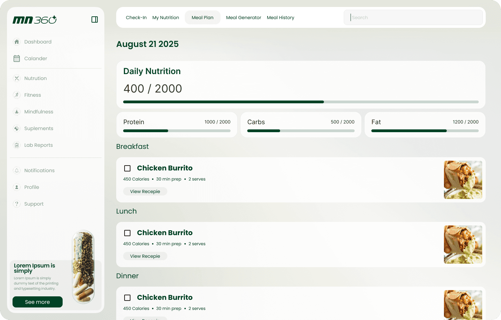Click the August 21 2025 date heading
Screen dimensions: 501x320
click(x=148, y=44)
